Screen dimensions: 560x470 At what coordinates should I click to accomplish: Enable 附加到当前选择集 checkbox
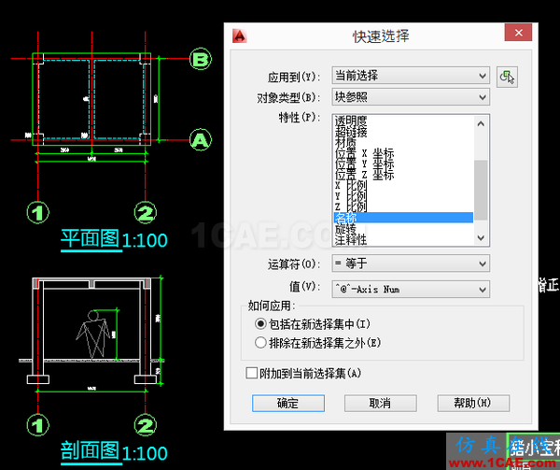(251, 373)
